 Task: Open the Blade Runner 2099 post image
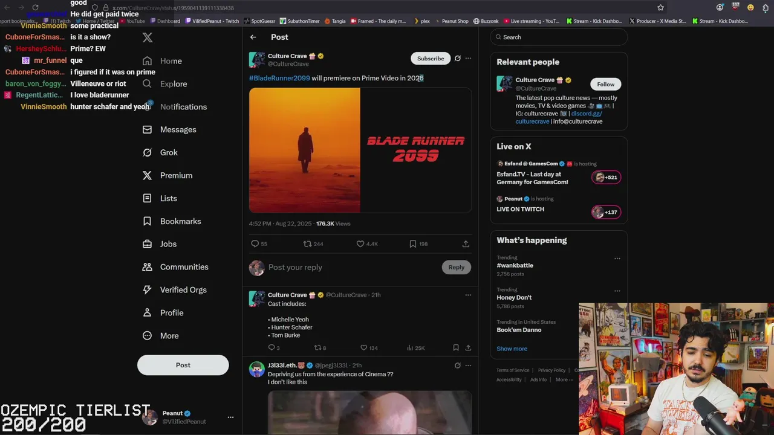360,150
